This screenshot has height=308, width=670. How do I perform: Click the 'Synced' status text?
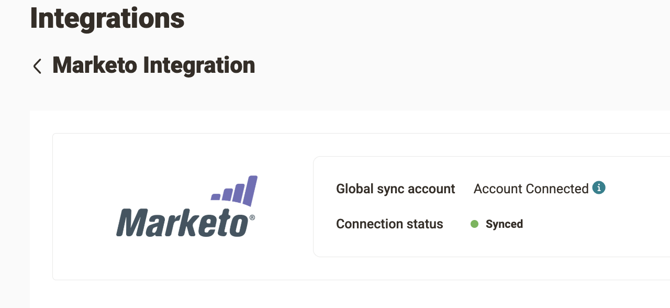[x=504, y=224]
